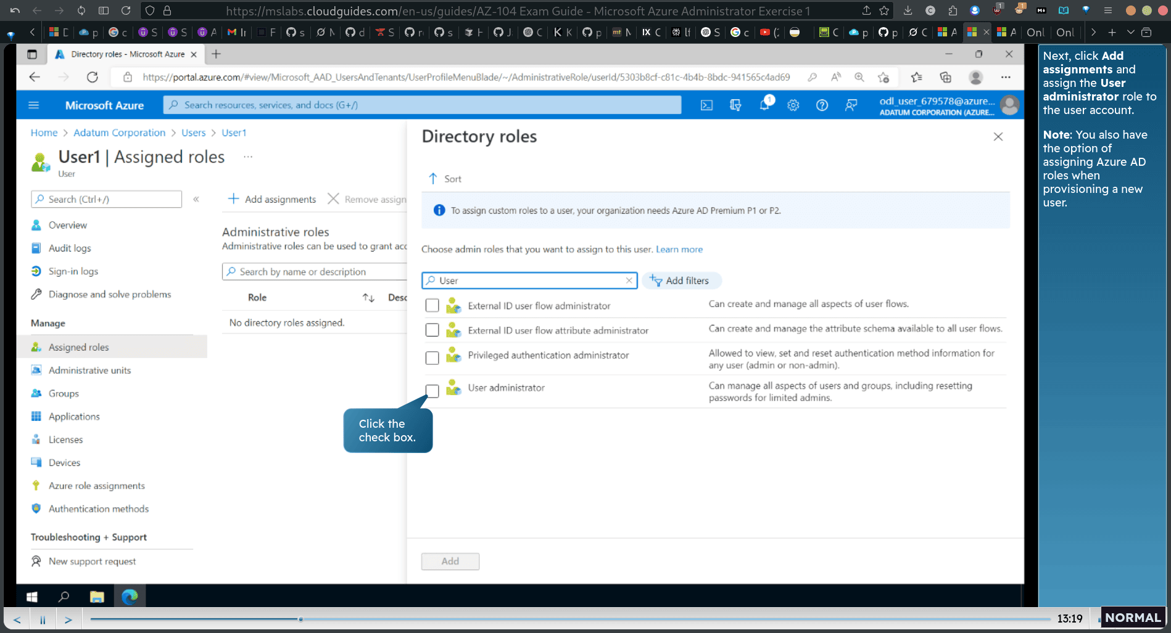Open Azure portal settings gear
The width and height of the screenshot is (1171, 633).
click(x=793, y=105)
